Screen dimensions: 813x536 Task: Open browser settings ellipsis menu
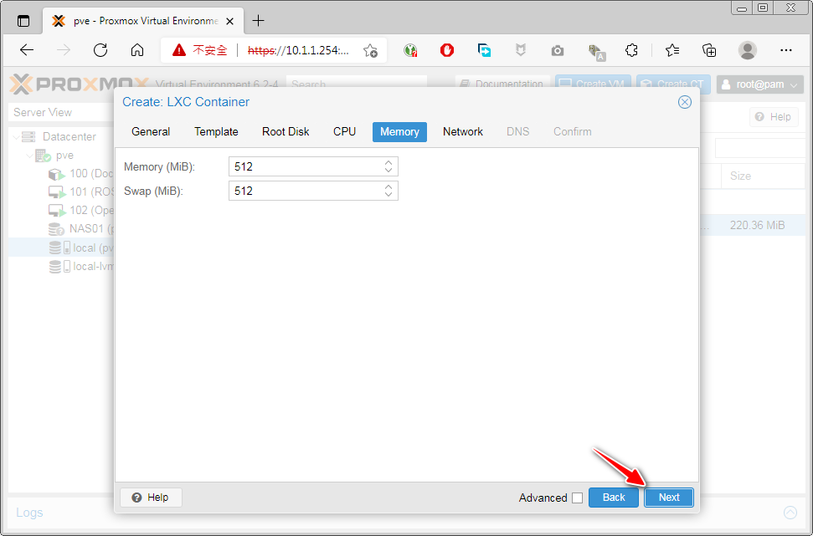point(785,50)
